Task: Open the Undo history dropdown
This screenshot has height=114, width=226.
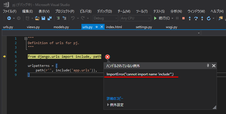Action: tap(78, 18)
